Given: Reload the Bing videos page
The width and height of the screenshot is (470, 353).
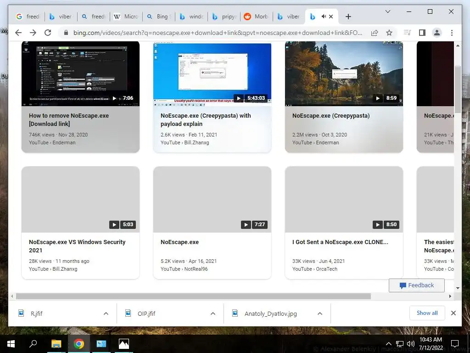Looking at the screenshot, I should 48,33.
